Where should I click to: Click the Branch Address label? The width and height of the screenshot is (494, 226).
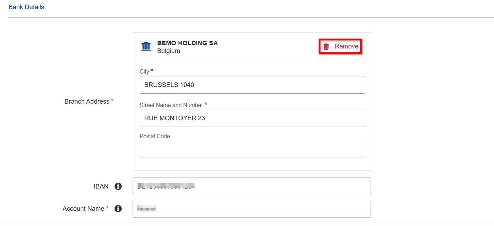click(x=87, y=102)
